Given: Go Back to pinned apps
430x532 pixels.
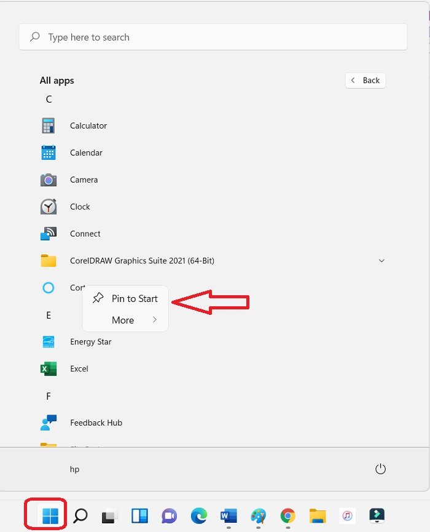Looking at the screenshot, I should pos(365,81).
